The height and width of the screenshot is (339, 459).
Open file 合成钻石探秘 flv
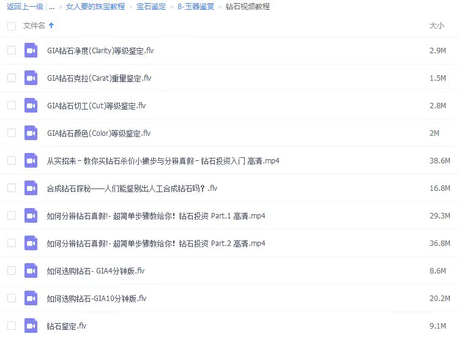pyautogui.click(x=132, y=188)
